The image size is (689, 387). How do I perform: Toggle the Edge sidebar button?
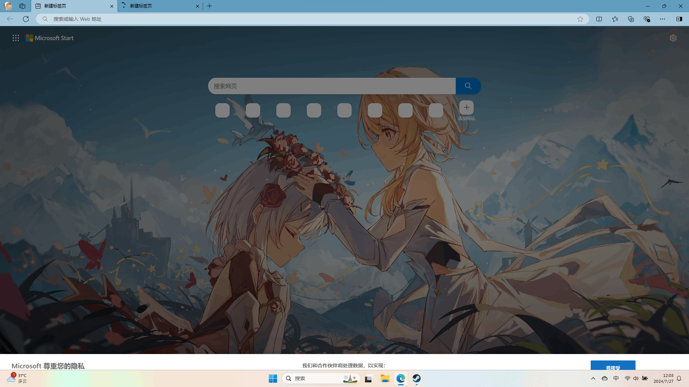pyautogui.click(x=679, y=19)
